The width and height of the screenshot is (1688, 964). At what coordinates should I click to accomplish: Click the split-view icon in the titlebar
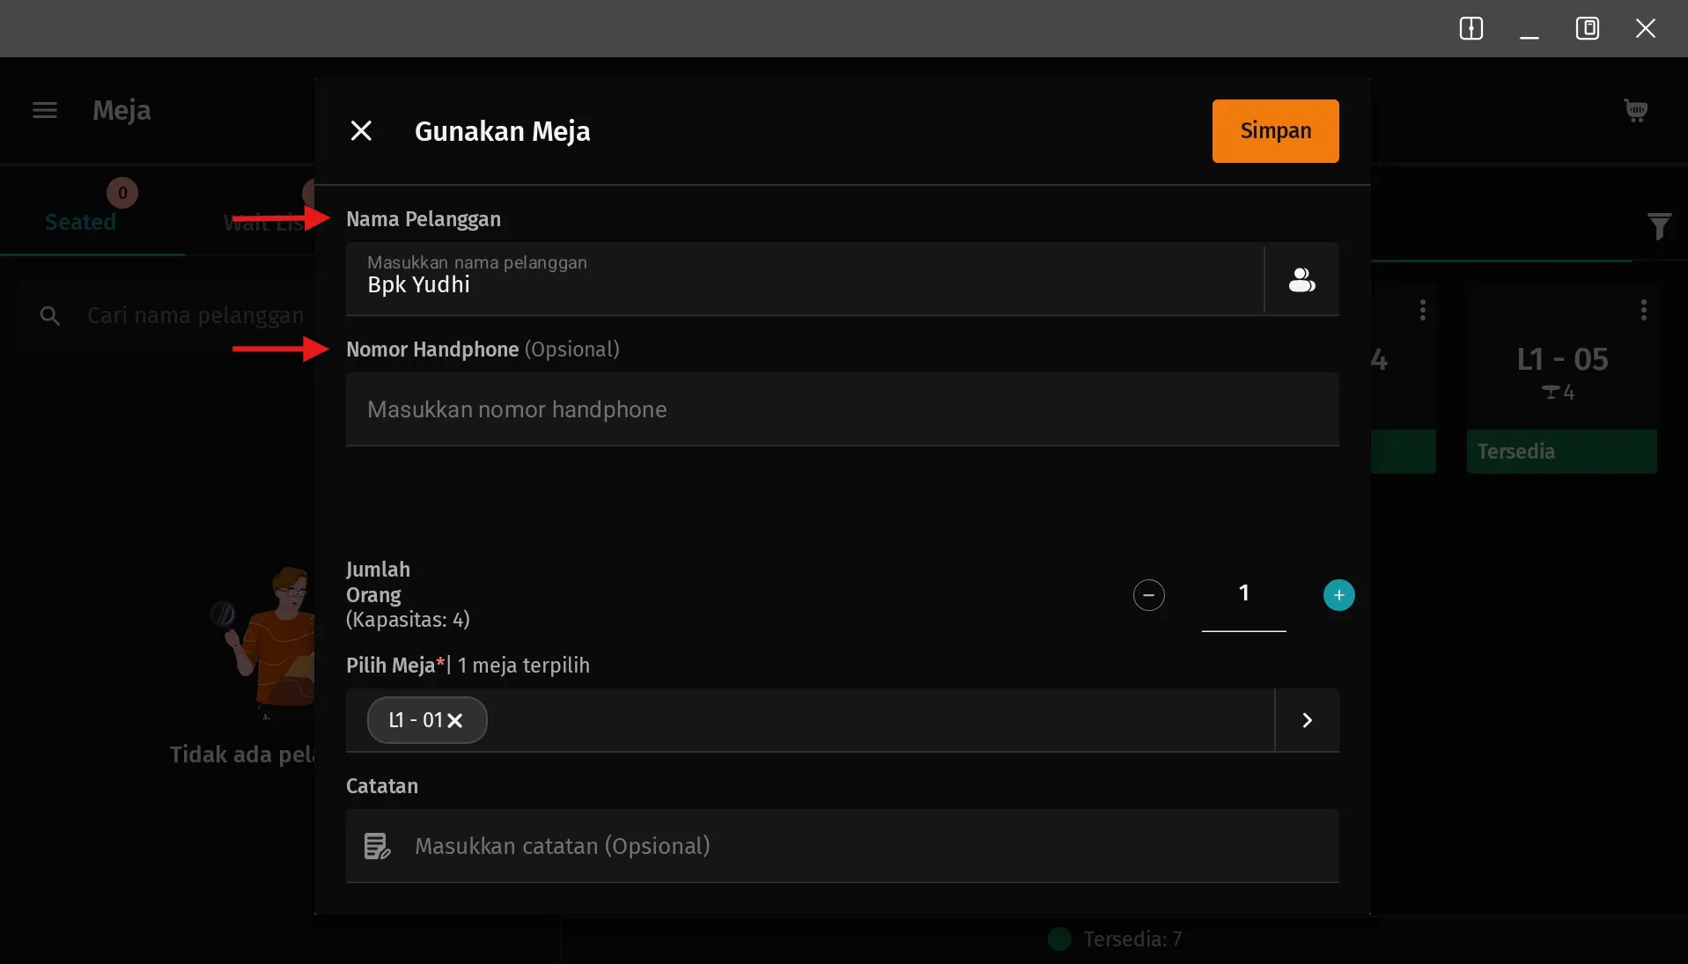(1471, 28)
